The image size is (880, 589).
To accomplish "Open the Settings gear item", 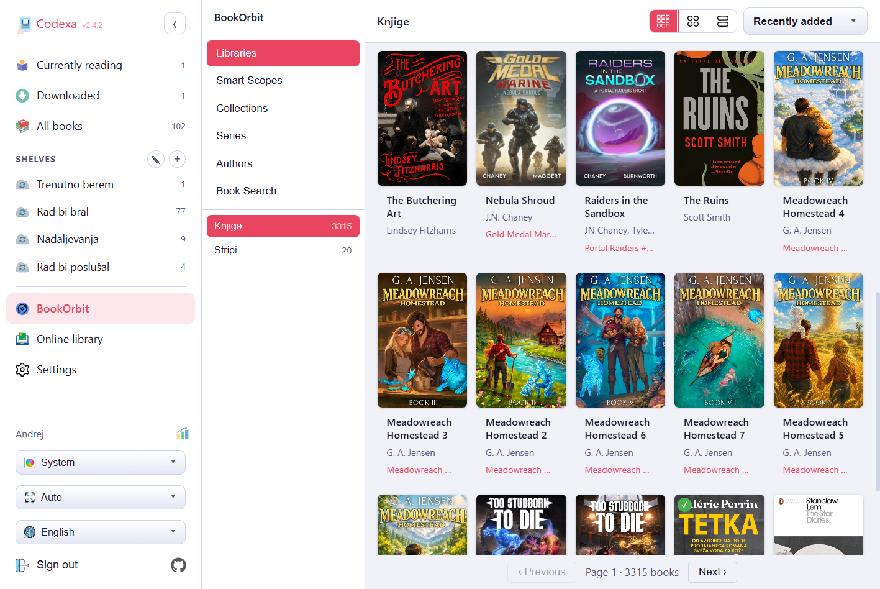I will coord(101,370).
